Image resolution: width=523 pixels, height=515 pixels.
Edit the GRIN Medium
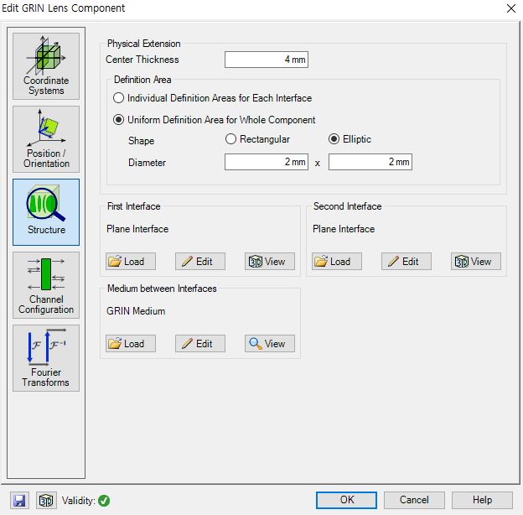click(200, 343)
